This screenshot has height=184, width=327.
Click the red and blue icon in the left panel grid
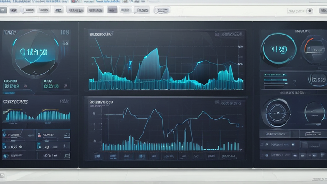[x=39, y=135]
